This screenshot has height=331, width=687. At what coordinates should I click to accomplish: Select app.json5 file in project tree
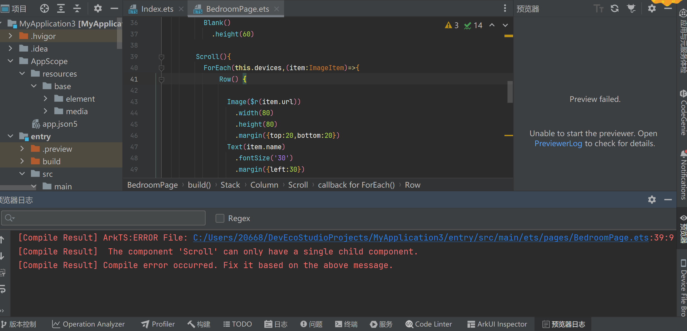coord(55,124)
